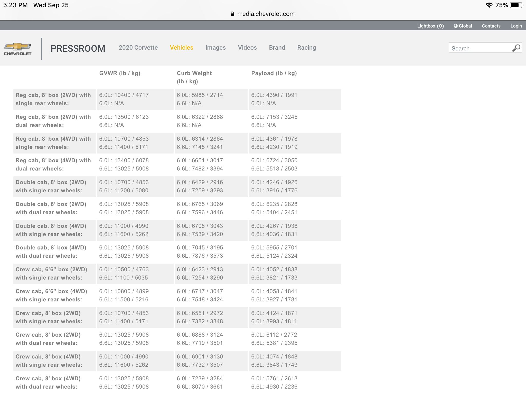Click the search magnifier icon

[516, 48]
